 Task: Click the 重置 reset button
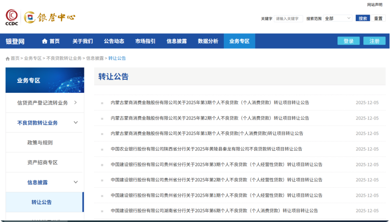[x=378, y=18]
